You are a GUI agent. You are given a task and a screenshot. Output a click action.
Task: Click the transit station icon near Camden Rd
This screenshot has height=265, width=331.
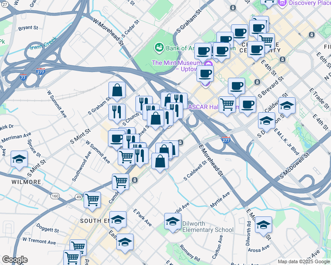pos(135,180)
